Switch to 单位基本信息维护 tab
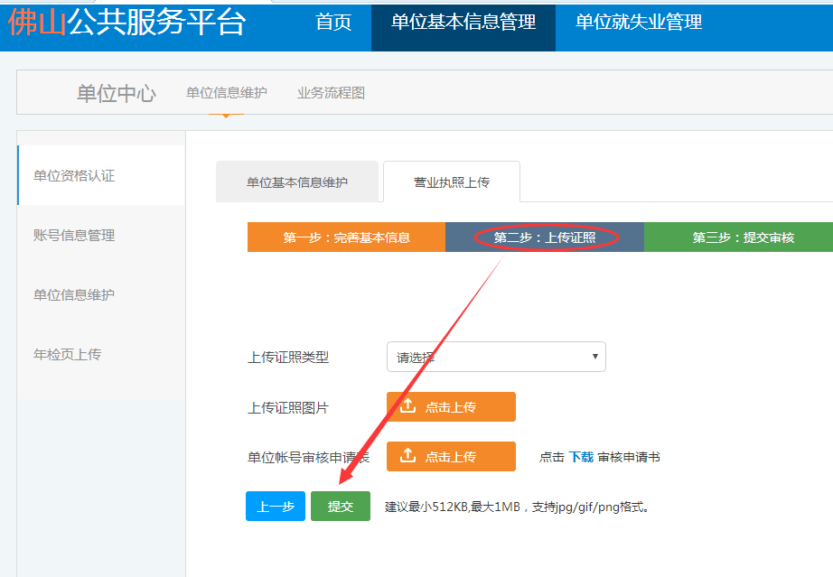 (297, 182)
